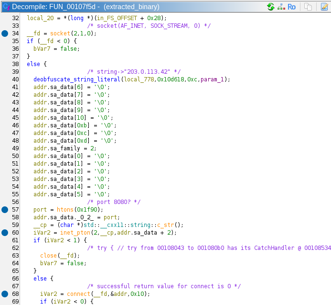Click the bVar7 variable on line 64
Screen dimensions: 331x305
(49, 263)
